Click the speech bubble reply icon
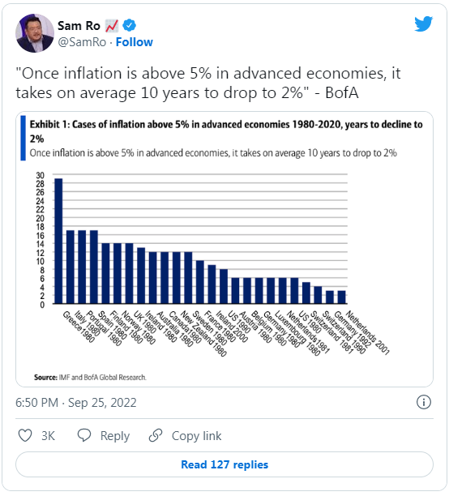Screen dimensions: 449x496 (x=84, y=435)
